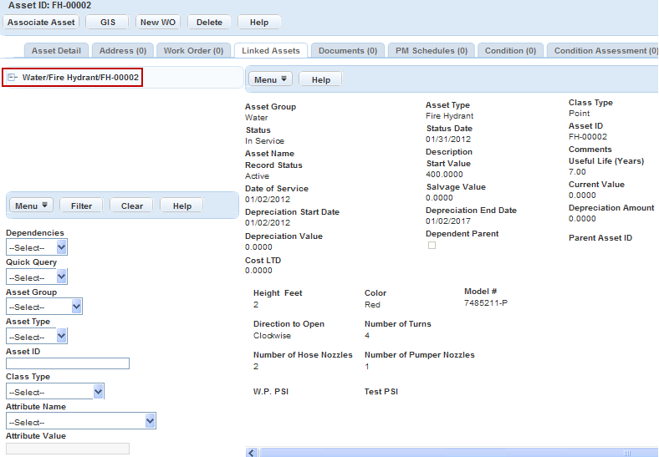Toggle the Dependent Parent checkbox
659x457 pixels.
pyautogui.click(x=432, y=245)
